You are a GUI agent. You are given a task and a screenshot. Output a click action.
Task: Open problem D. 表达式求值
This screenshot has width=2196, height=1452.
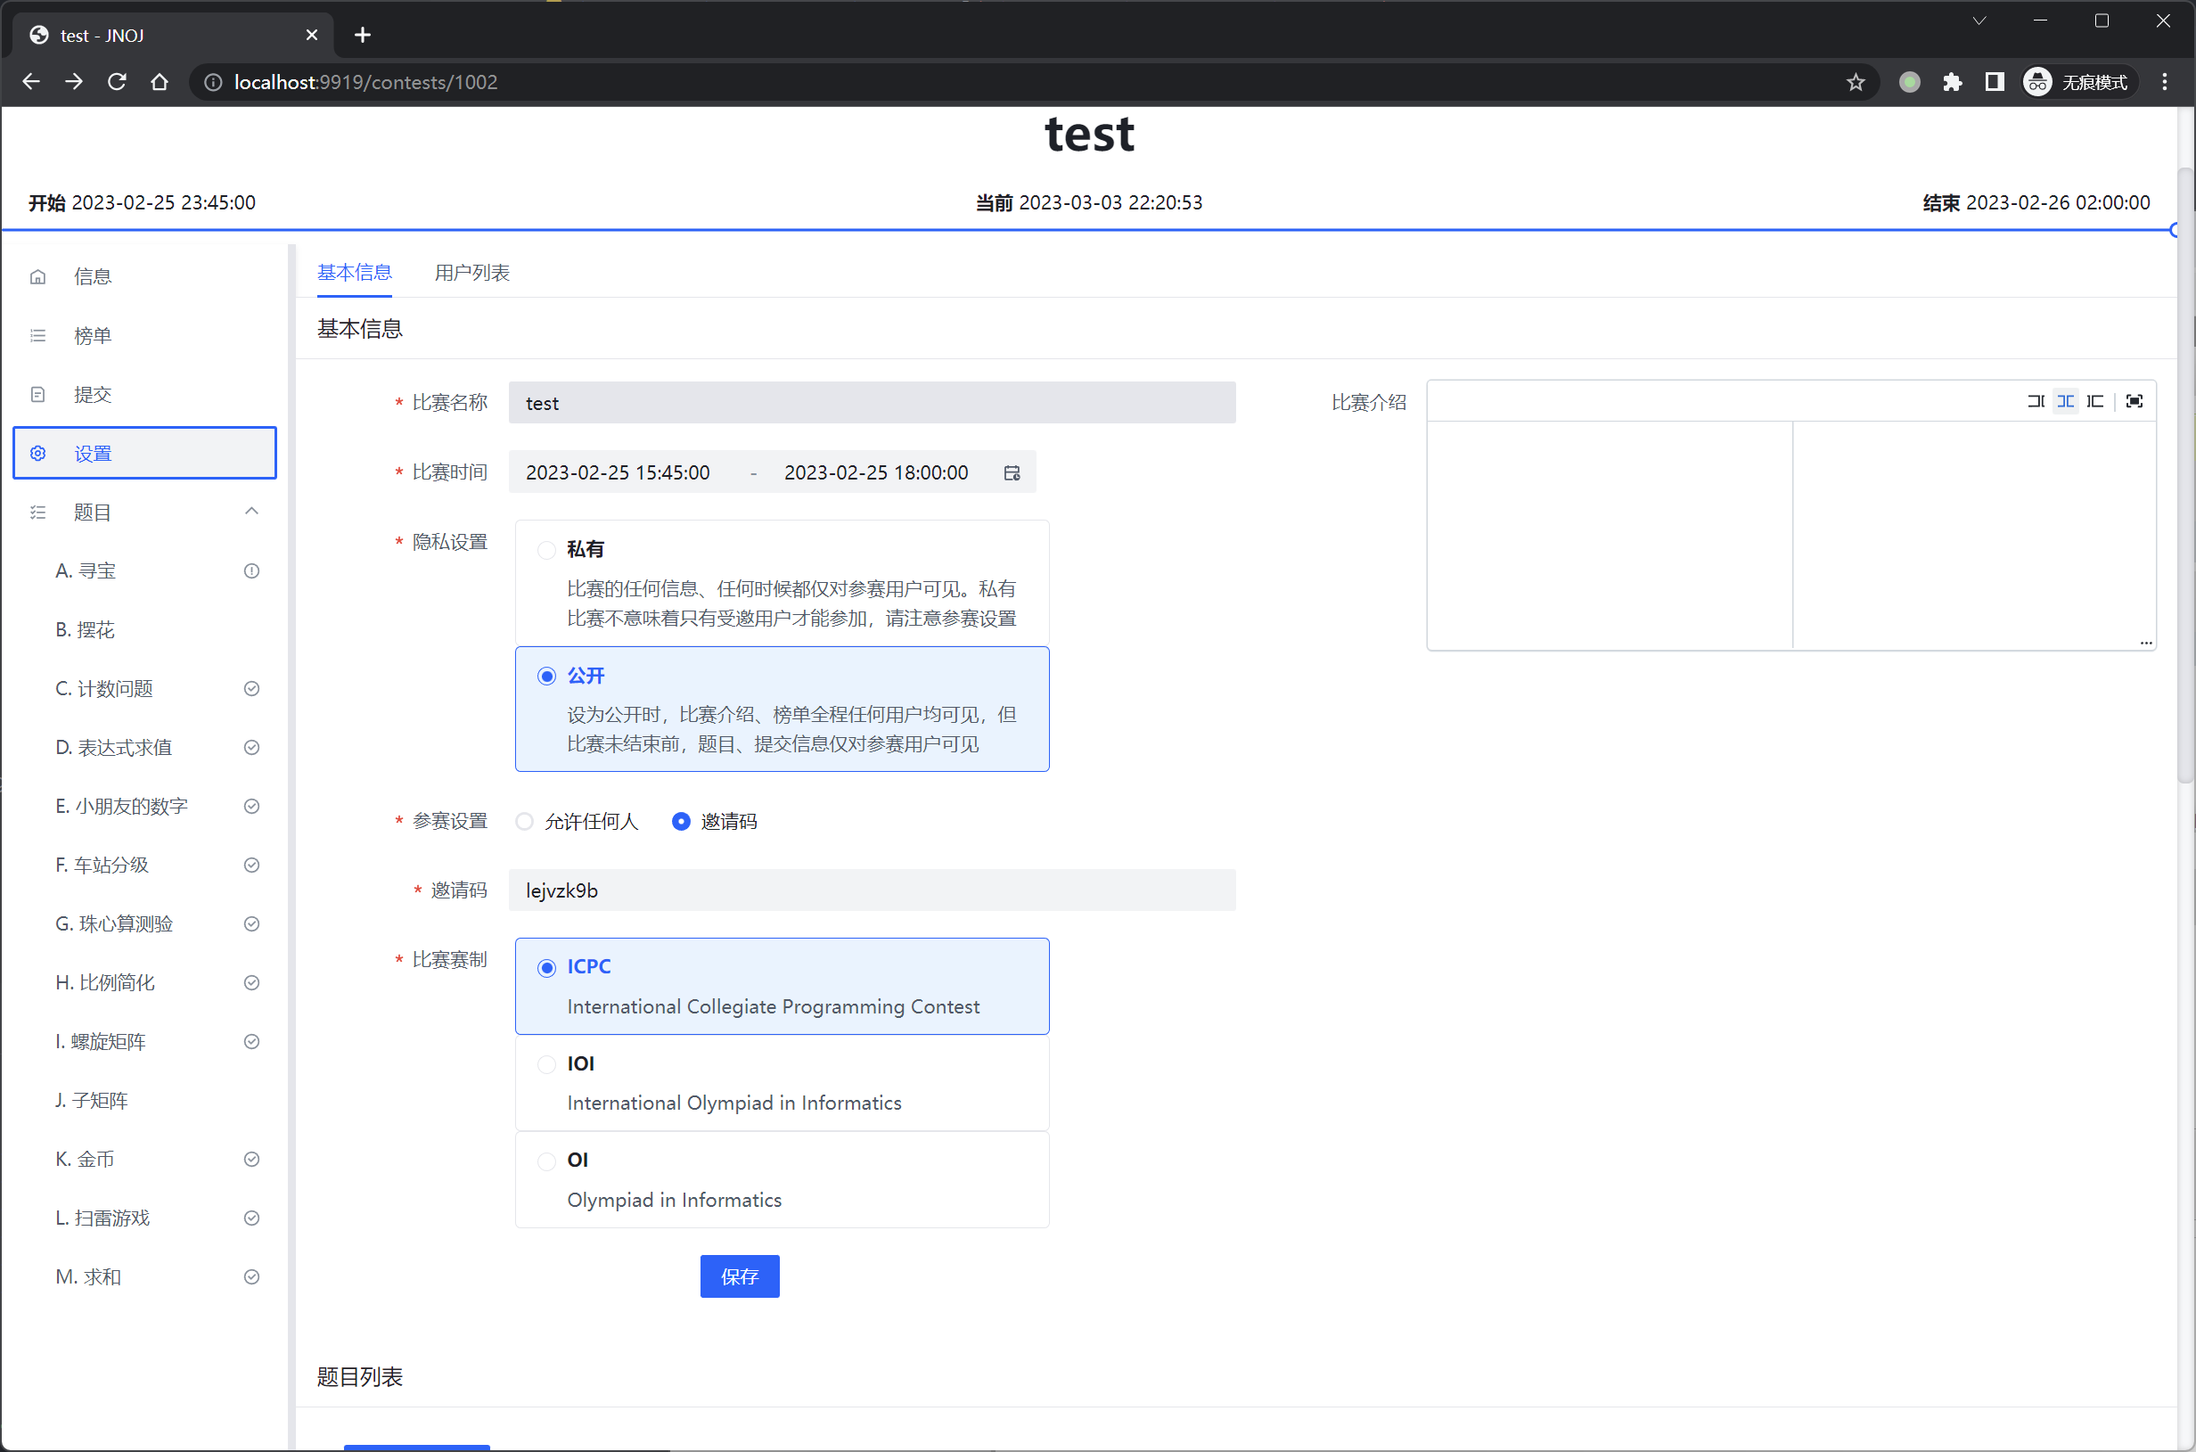click(x=144, y=747)
